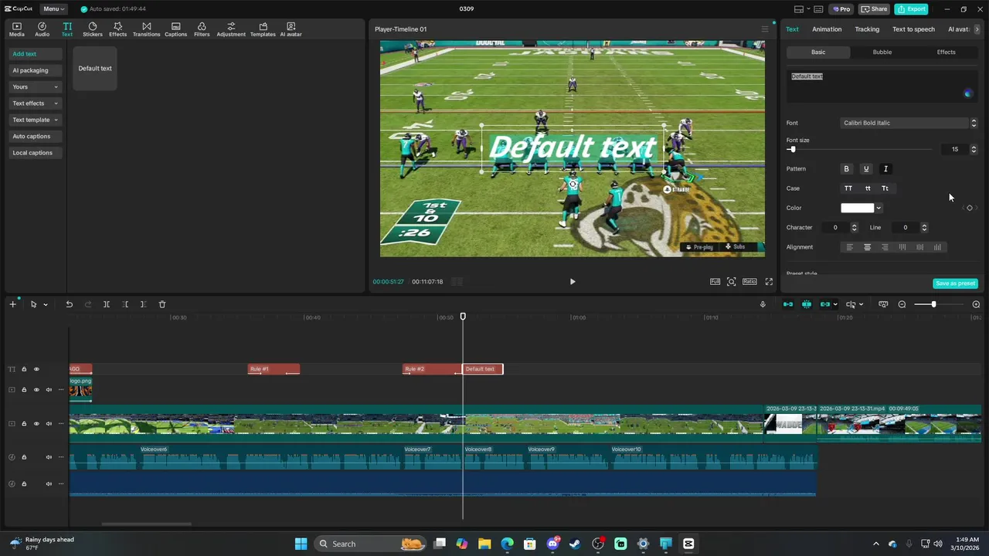Open the AI avatar panel

291,29
